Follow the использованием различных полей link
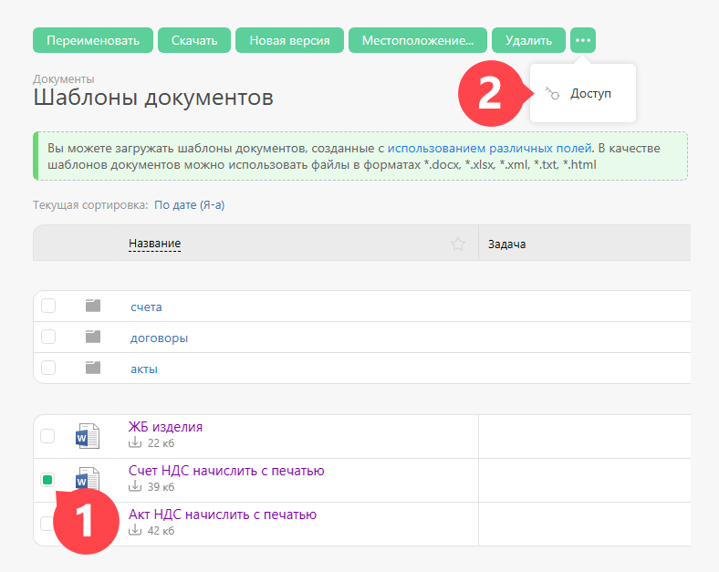This screenshot has width=719, height=572. click(490, 148)
